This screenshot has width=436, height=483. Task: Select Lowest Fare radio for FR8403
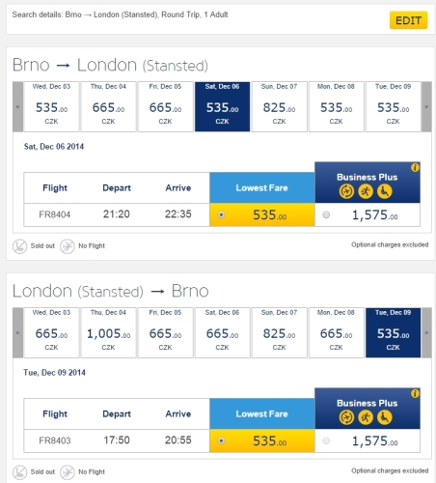221,440
